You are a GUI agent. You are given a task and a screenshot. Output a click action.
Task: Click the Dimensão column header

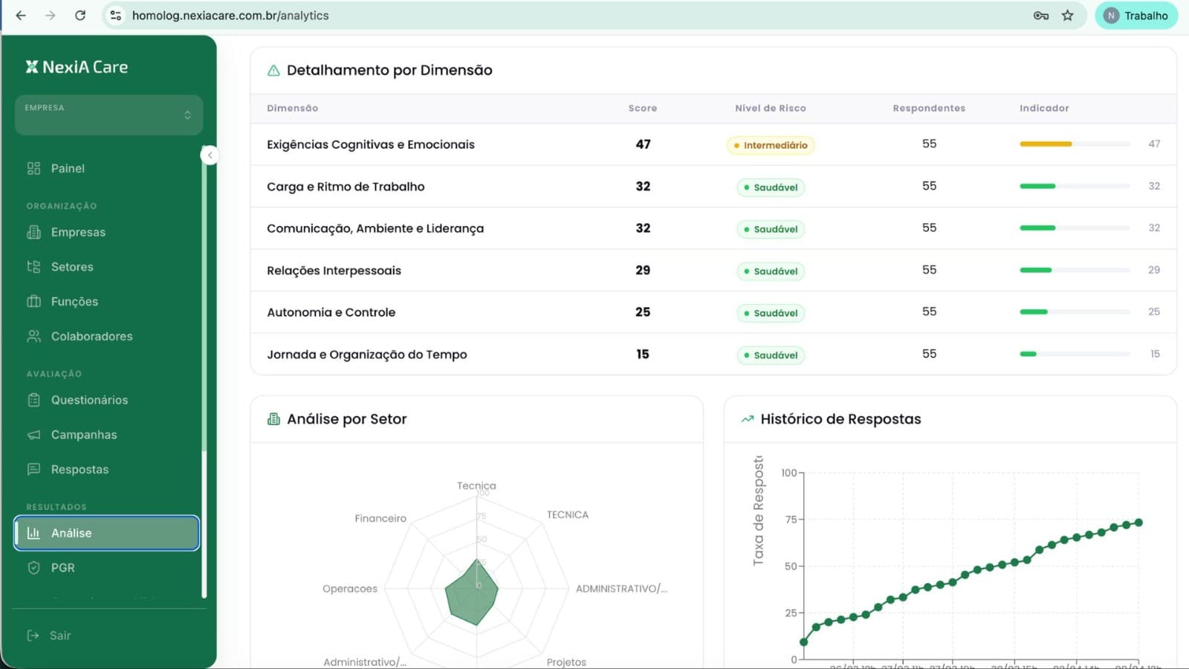click(293, 108)
